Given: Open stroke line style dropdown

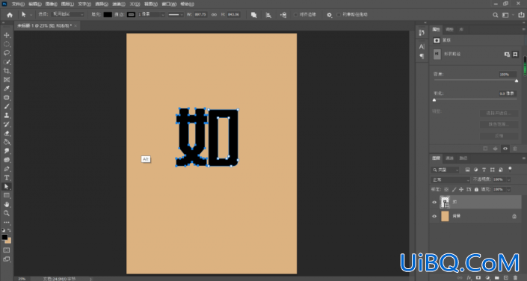Looking at the screenshot, I should pos(176,15).
